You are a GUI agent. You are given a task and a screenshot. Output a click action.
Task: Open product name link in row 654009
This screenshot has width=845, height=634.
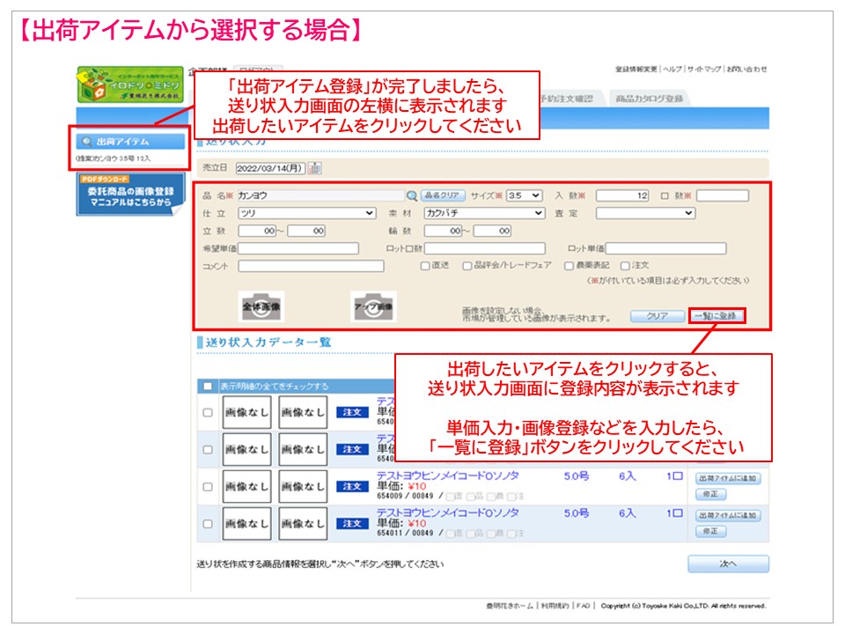[x=447, y=475]
